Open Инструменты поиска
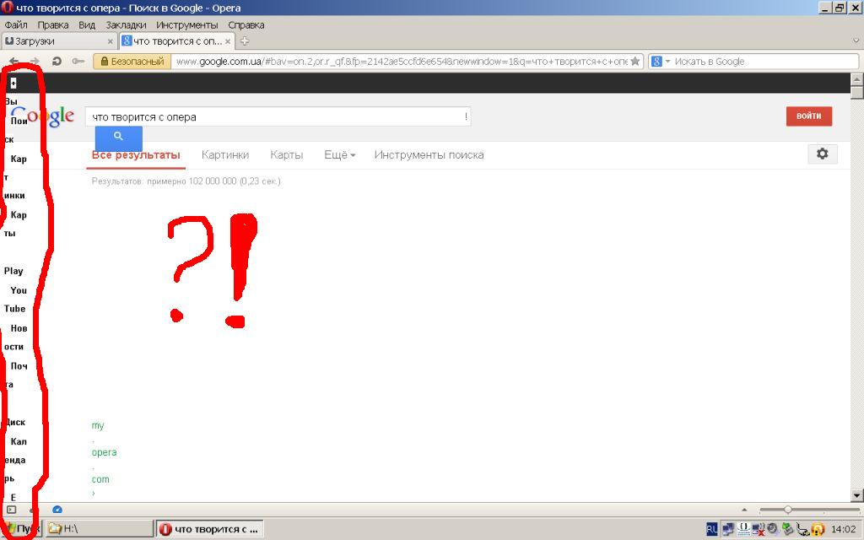 click(429, 154)
